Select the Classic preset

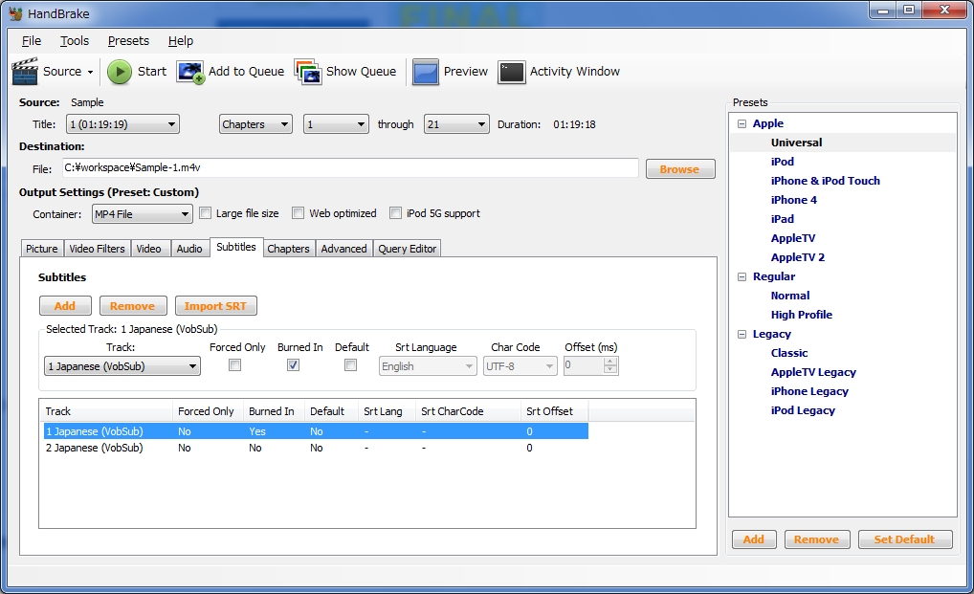coord(789,353)
